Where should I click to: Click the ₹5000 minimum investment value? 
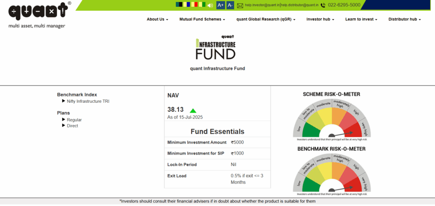coord(237,142)
